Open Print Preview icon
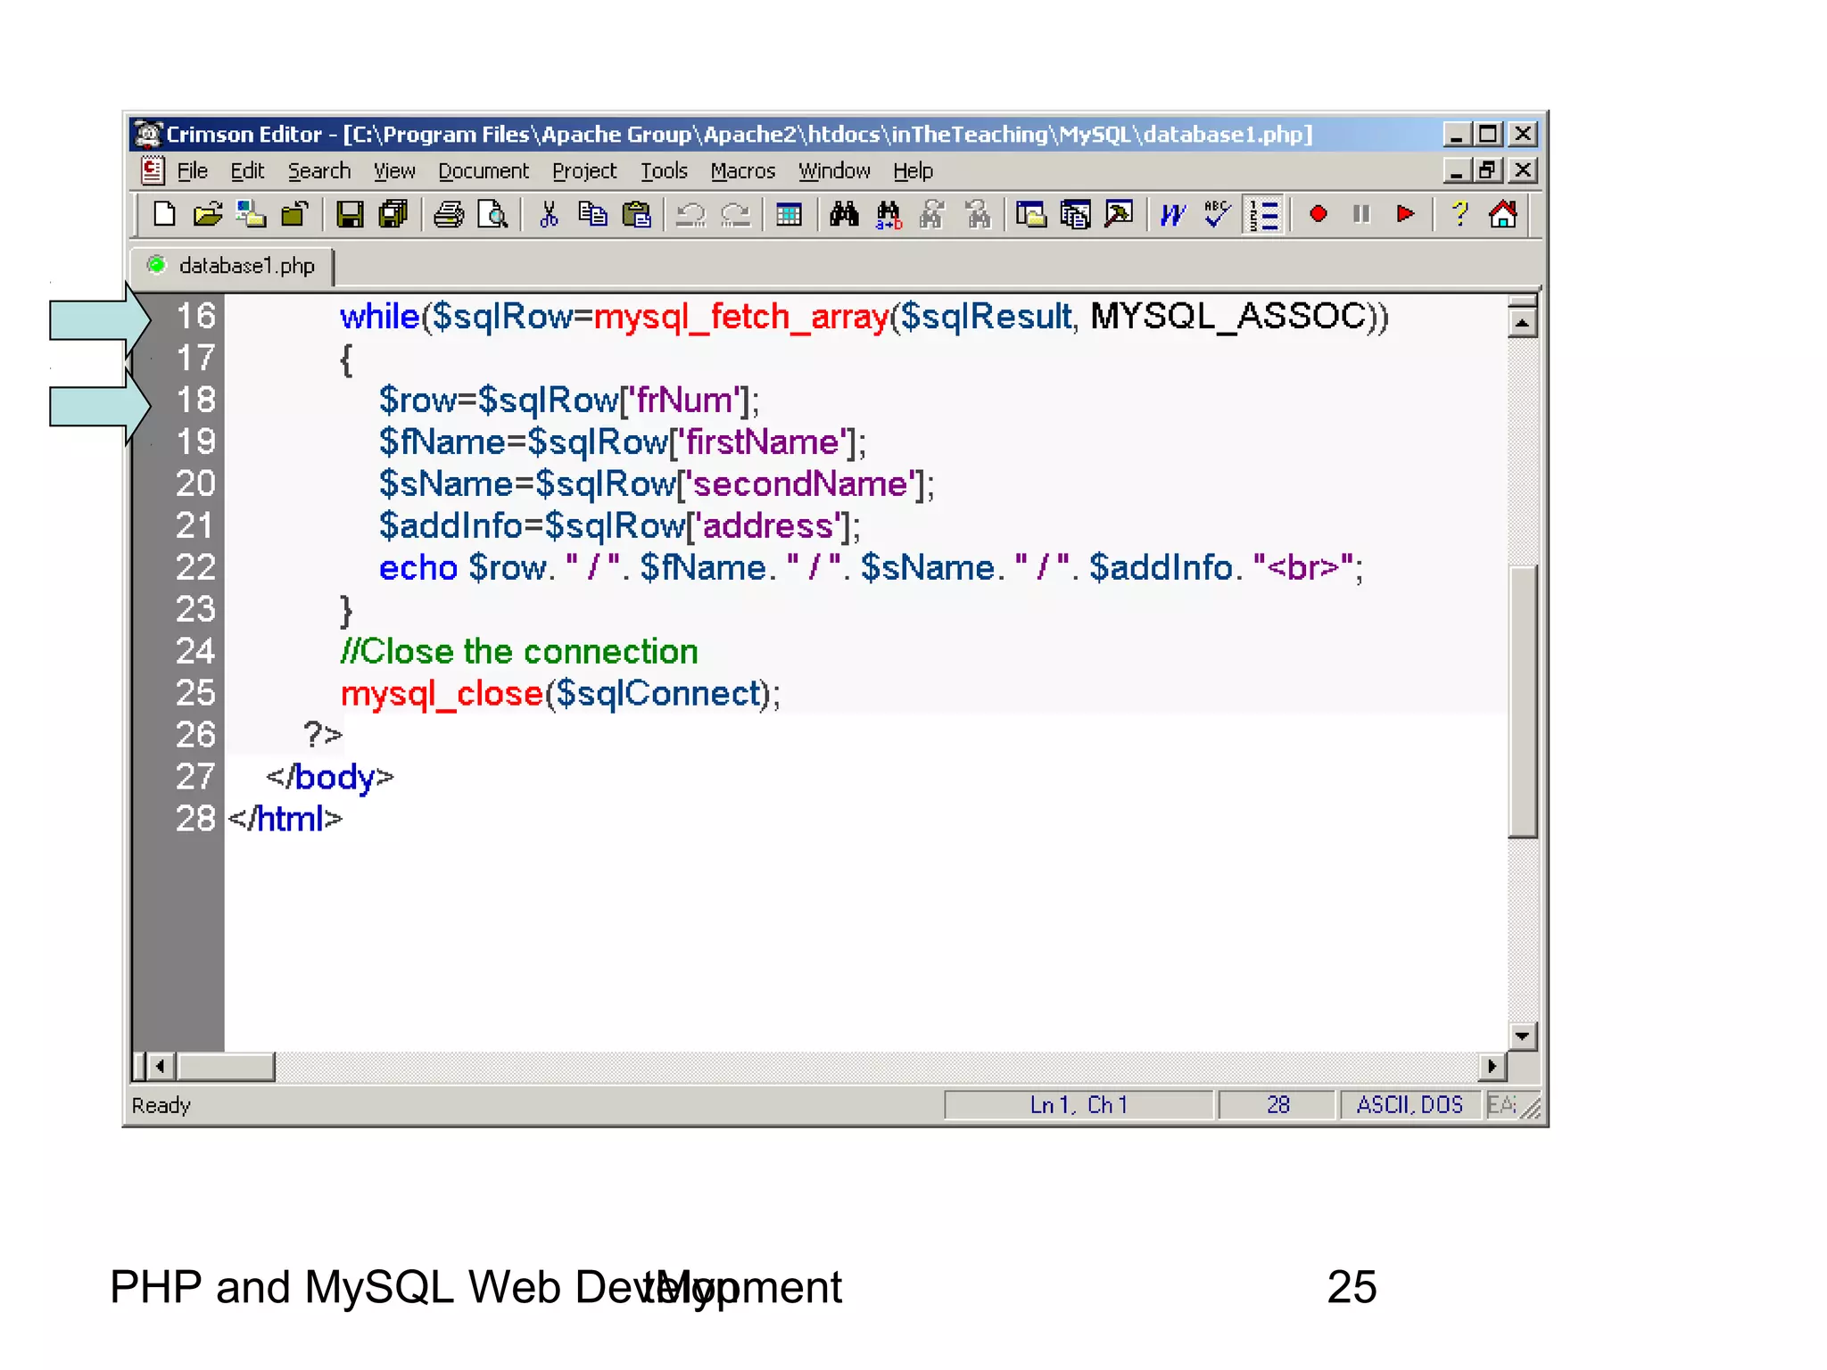 492,215
